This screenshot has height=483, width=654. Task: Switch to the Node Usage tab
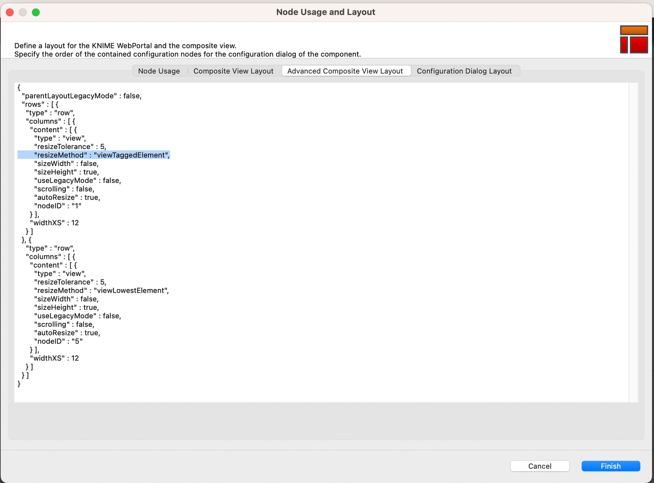tap(159, 71)
